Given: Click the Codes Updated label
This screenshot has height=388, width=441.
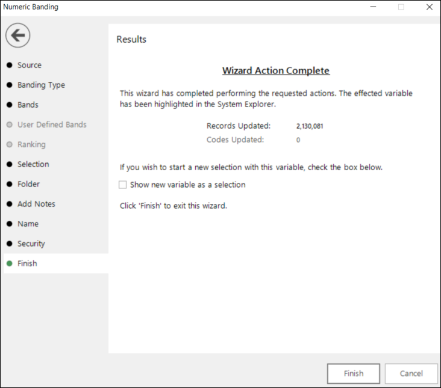Looking at the screenshot, I should (235, 140).
